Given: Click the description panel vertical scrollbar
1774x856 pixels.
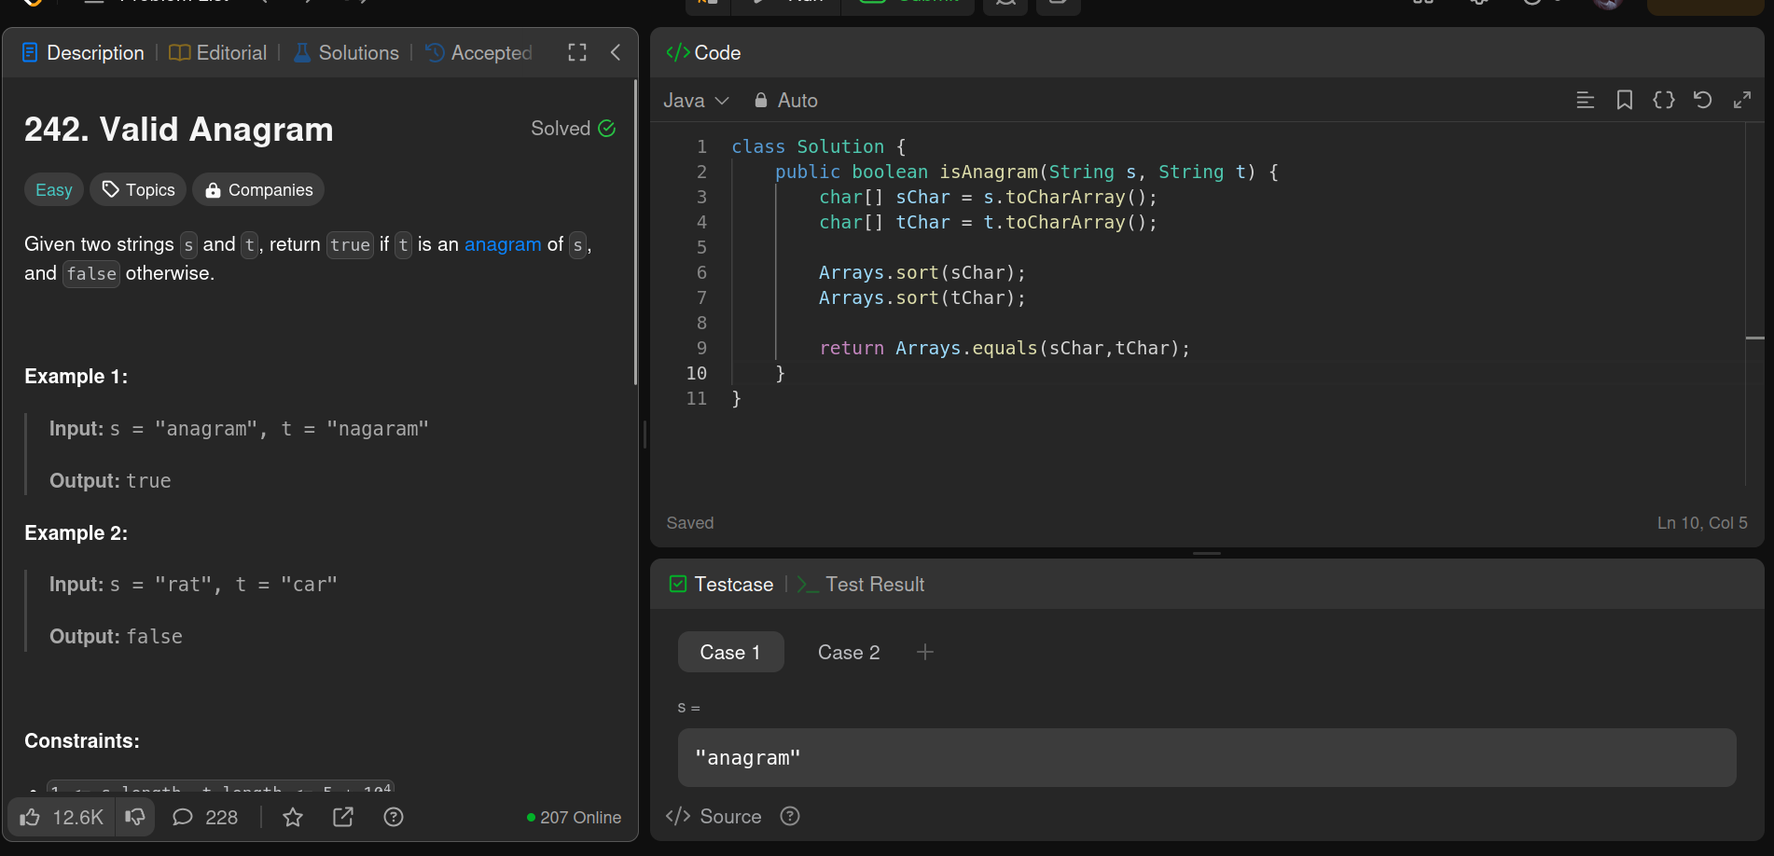Looking at the screenshot, I should coord(635,233).
